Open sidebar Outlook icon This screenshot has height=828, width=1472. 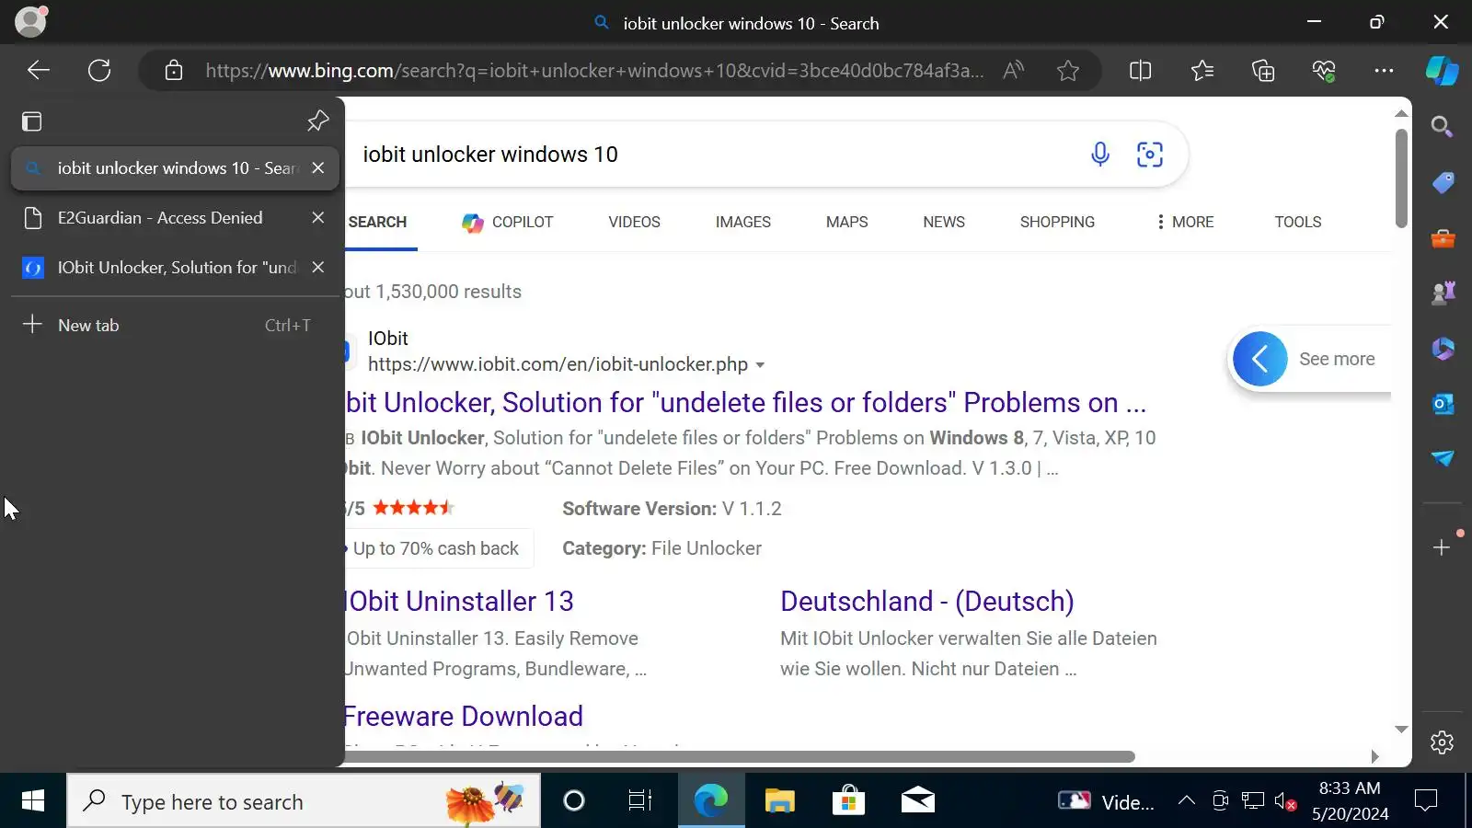1442,403
